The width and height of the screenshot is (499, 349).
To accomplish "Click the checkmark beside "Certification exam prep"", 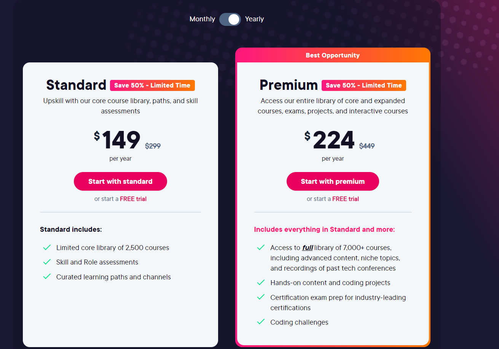I will point(261,297).
